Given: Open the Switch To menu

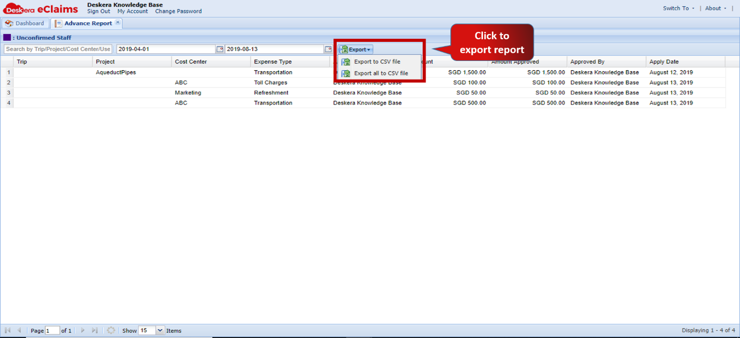Looking at the screenshot, I should point(678,8).
